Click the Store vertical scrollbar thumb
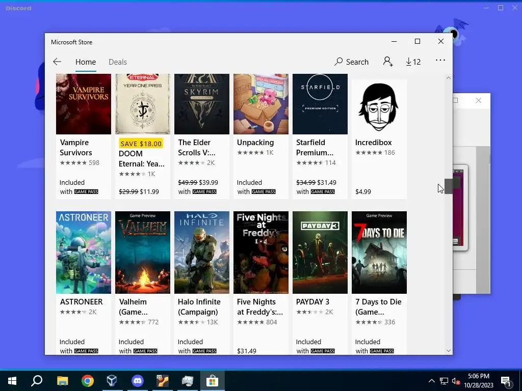The height and width of the screenshot is (391, 522). [x=449, y=186]
